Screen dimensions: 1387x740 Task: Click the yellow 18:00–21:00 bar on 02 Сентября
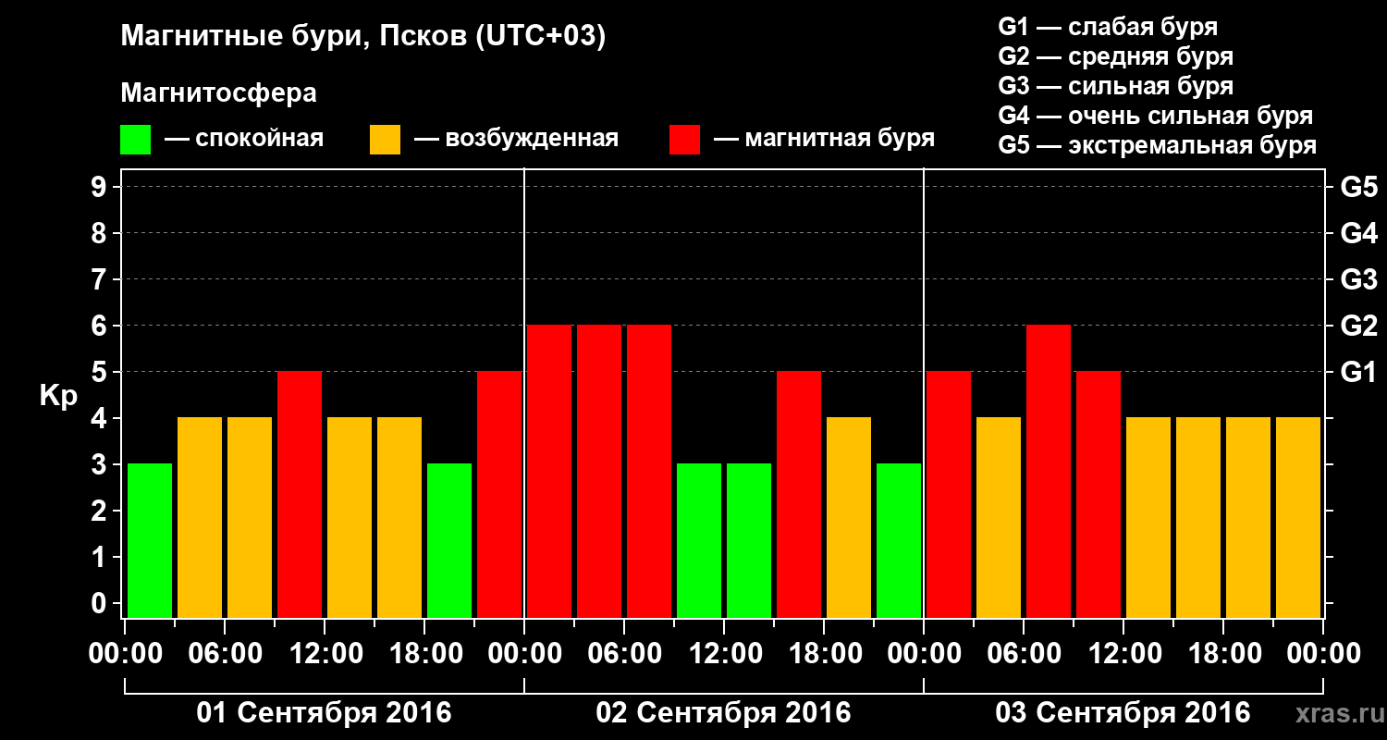849,517
